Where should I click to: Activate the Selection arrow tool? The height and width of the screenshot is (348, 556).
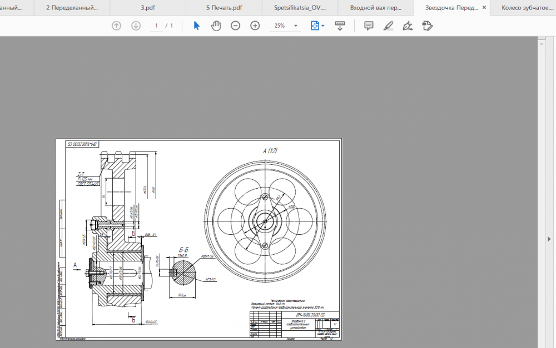[196, 26]
